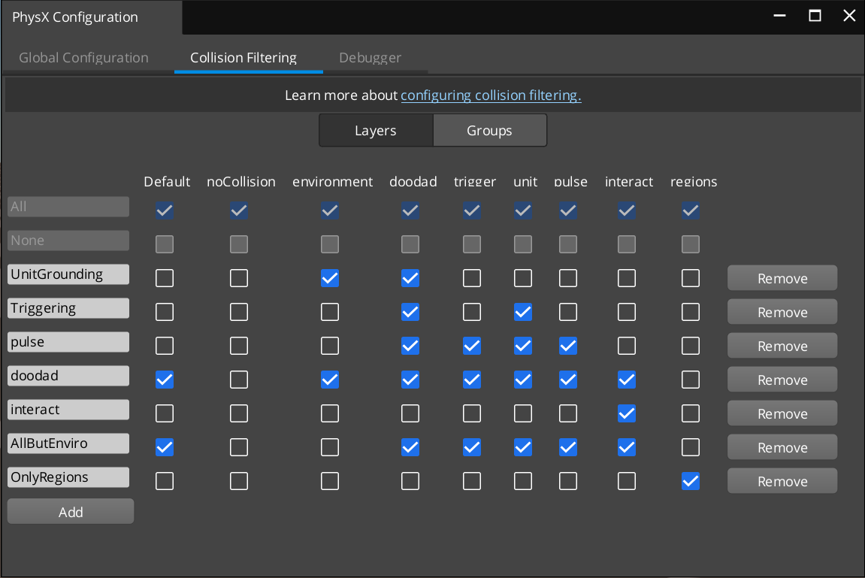Maximize the PhysX Configuration window

(x=815, y=16)
